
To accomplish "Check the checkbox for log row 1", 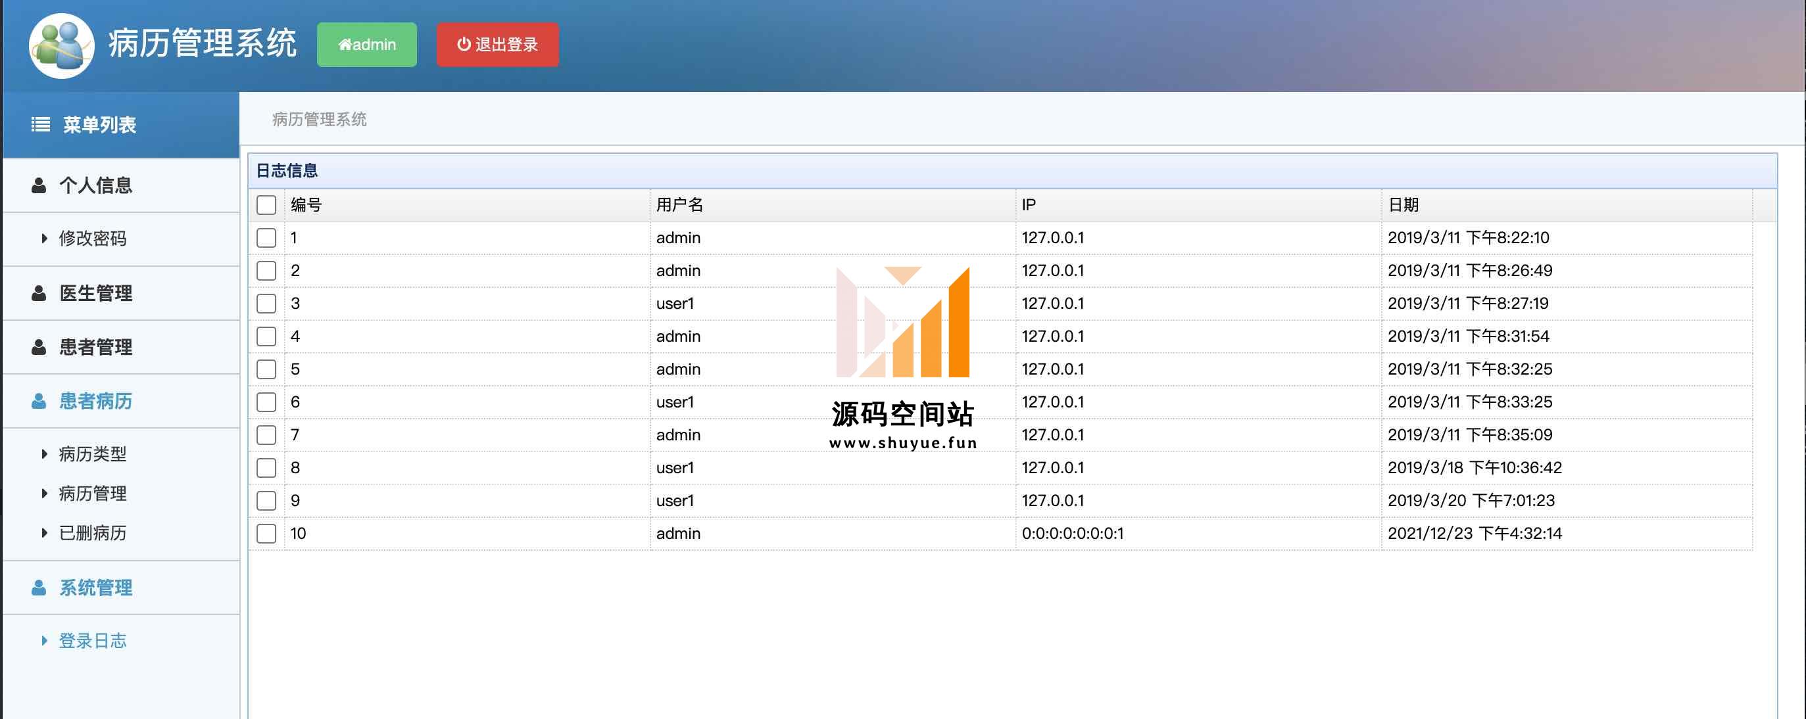I will [266, 239].
